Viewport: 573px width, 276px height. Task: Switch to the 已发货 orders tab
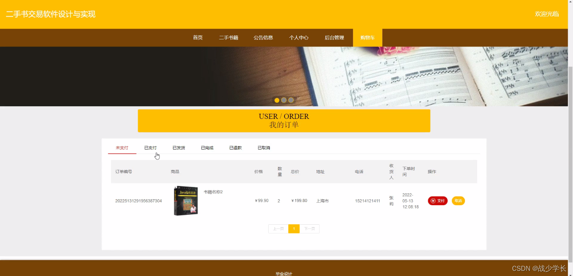coord(179,148)
